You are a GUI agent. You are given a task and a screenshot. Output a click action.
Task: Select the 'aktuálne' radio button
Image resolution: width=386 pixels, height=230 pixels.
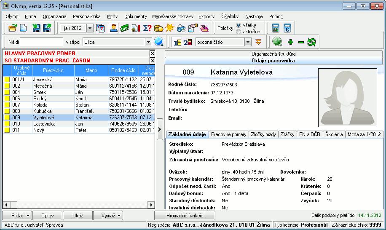[239, 32]
